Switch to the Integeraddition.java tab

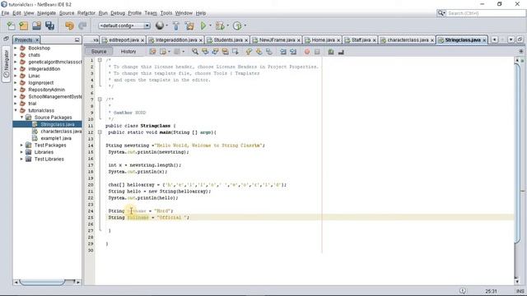pos(175,40)
